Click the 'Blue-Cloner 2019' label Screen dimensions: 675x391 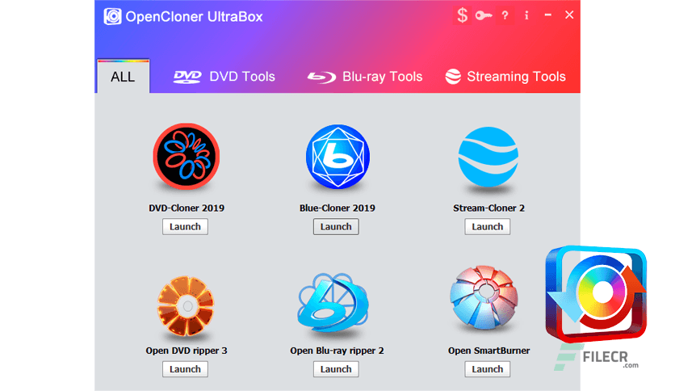coord(337,208)
